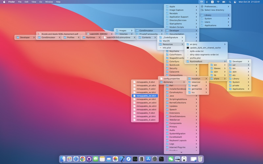The width and height of the screenshot is (263, 164).
Task: Open Spotlight search icon
Action: [x=230, y=2]
